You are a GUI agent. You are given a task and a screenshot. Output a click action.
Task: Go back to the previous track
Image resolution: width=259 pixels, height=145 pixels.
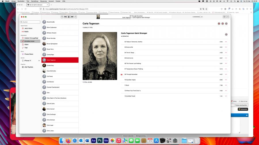coord(65,17)
